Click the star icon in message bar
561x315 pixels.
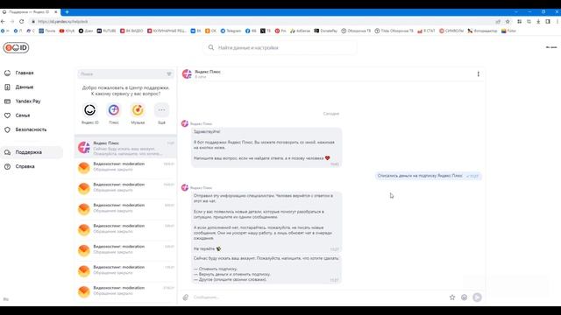point(452,297)
